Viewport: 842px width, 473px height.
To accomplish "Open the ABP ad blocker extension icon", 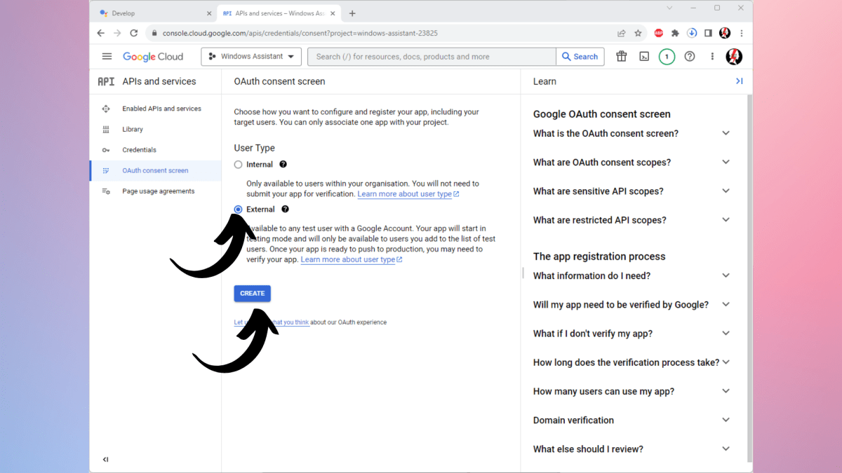I will pos(659,33).
